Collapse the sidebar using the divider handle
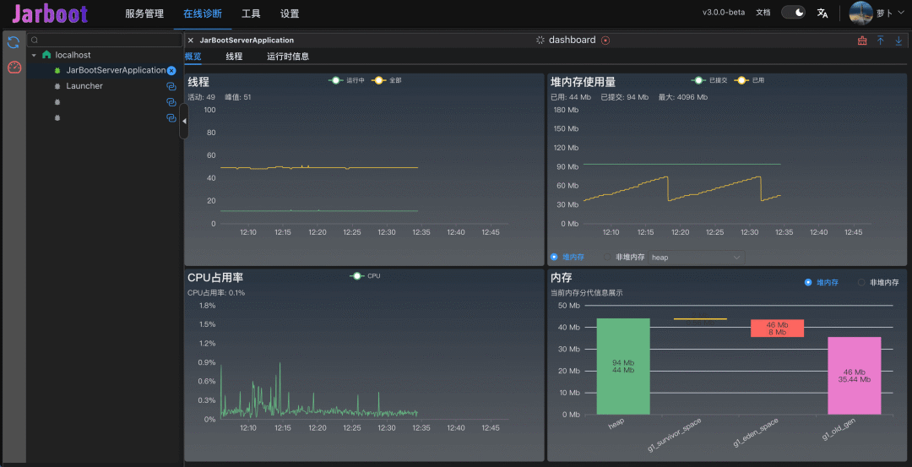This screenshot has height=467, width=912. 184,122
